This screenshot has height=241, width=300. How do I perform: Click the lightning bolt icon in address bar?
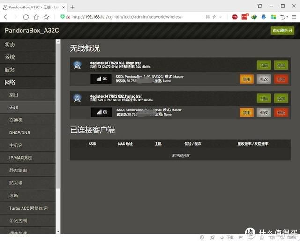[214, 17]
